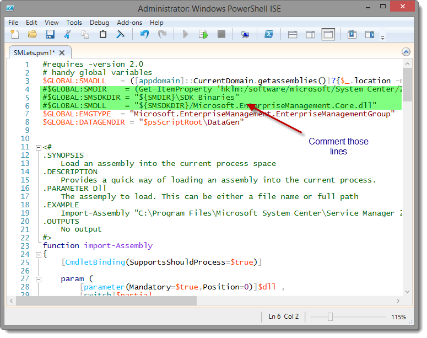Screen dimensions: 427x338
Task: Run selection toolbar icon
Action: click(x=203, y=34)
